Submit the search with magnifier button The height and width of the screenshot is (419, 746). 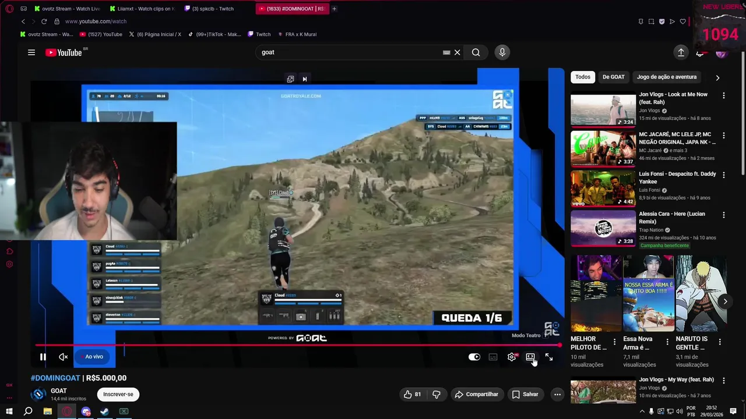(x=476, y=52)
